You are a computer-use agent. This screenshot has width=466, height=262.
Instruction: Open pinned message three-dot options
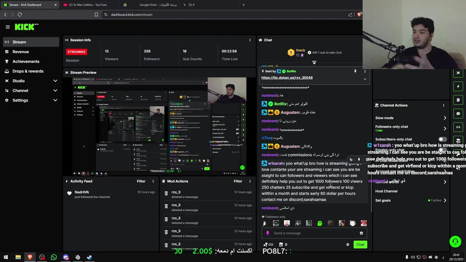pos(365,71)
